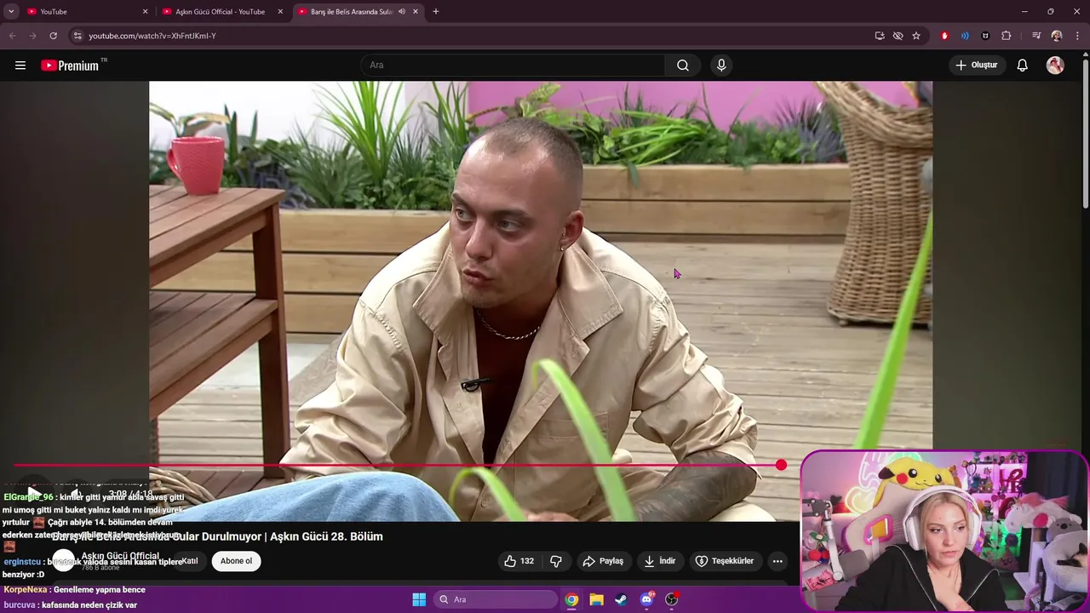The width and height of the screenshot is (1090, 613).
Task: Open Chrome profile avatar
Action: point(1057,36)
